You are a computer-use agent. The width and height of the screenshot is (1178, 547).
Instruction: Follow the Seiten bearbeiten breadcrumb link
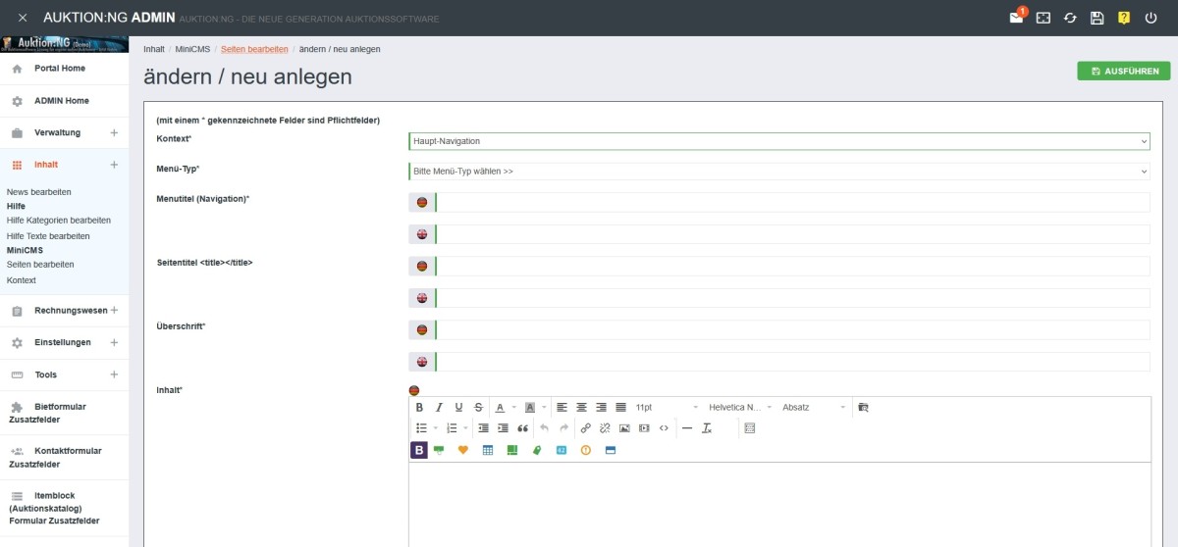coord(254,49)
